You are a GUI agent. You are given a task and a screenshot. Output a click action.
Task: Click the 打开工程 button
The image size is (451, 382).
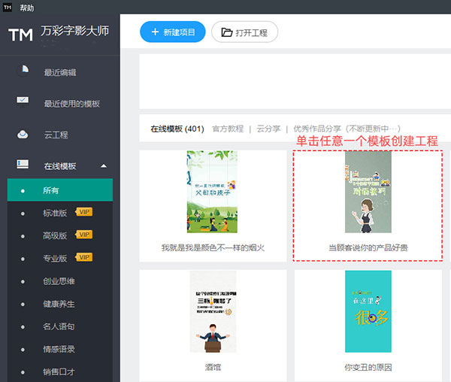point(245,32)
